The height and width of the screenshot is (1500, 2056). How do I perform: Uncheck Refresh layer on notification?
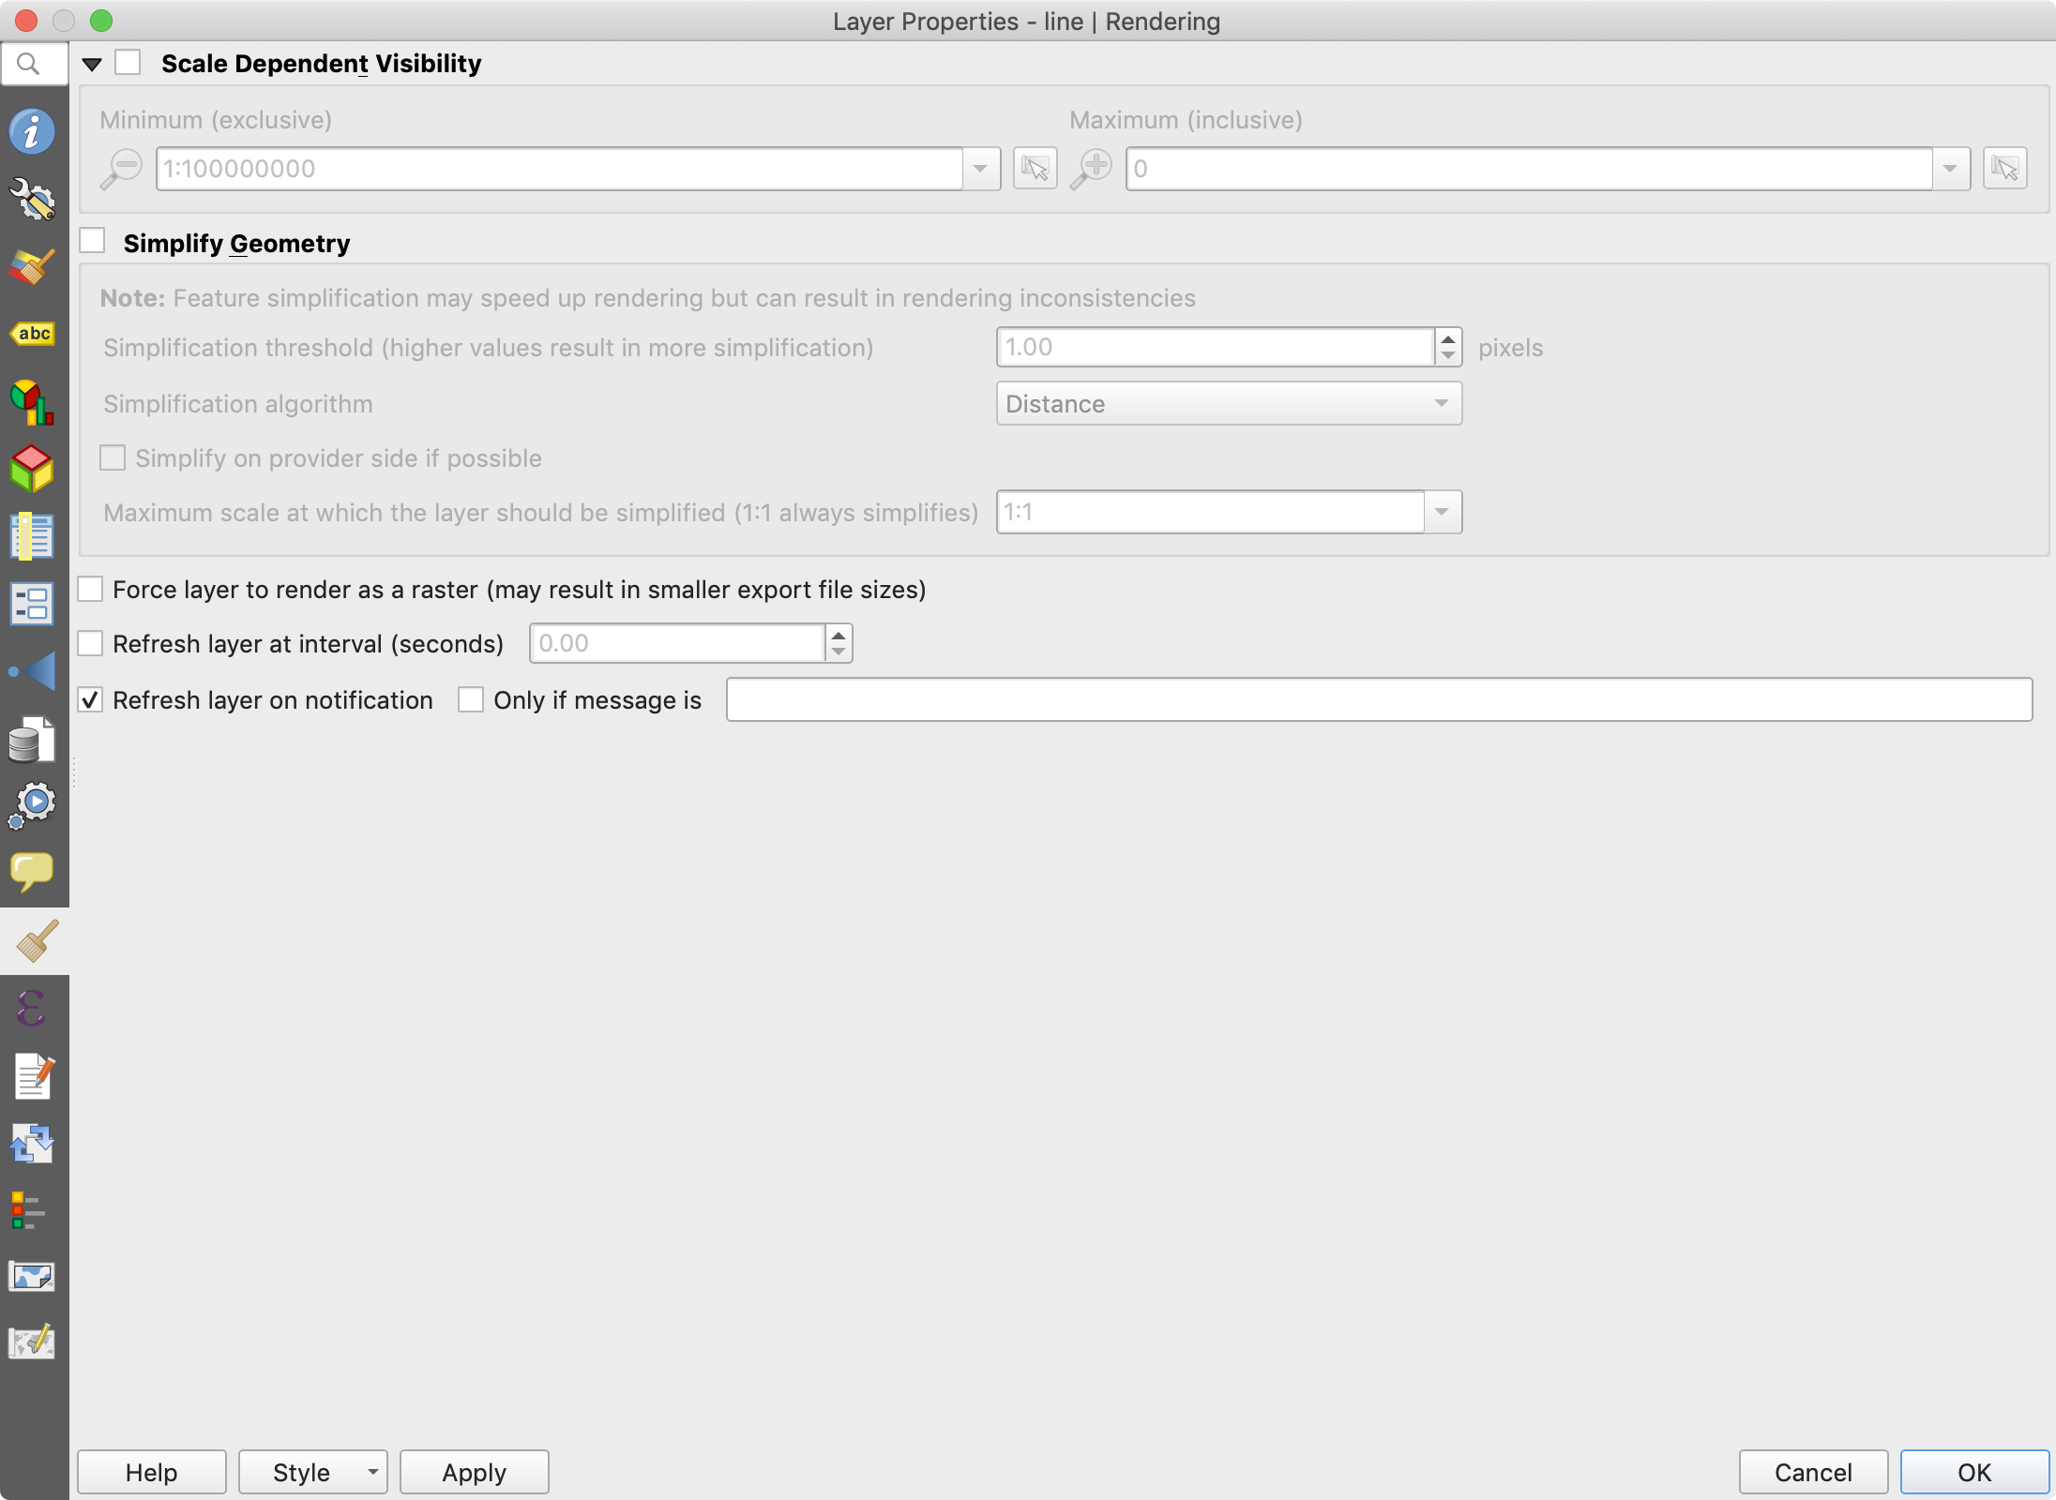[x=90, y=699]
